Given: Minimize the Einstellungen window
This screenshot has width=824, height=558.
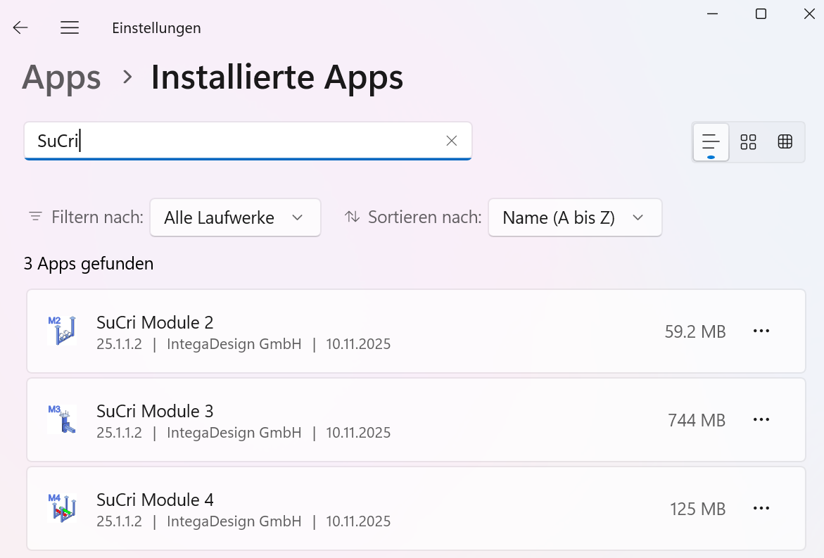Looking at the screenshot, I should tap(713, 13).
